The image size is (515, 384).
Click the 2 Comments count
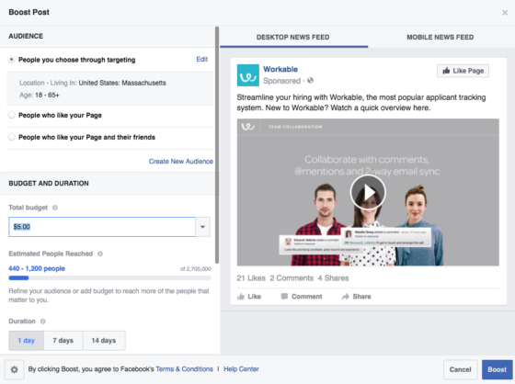click(x=292, y=278)
